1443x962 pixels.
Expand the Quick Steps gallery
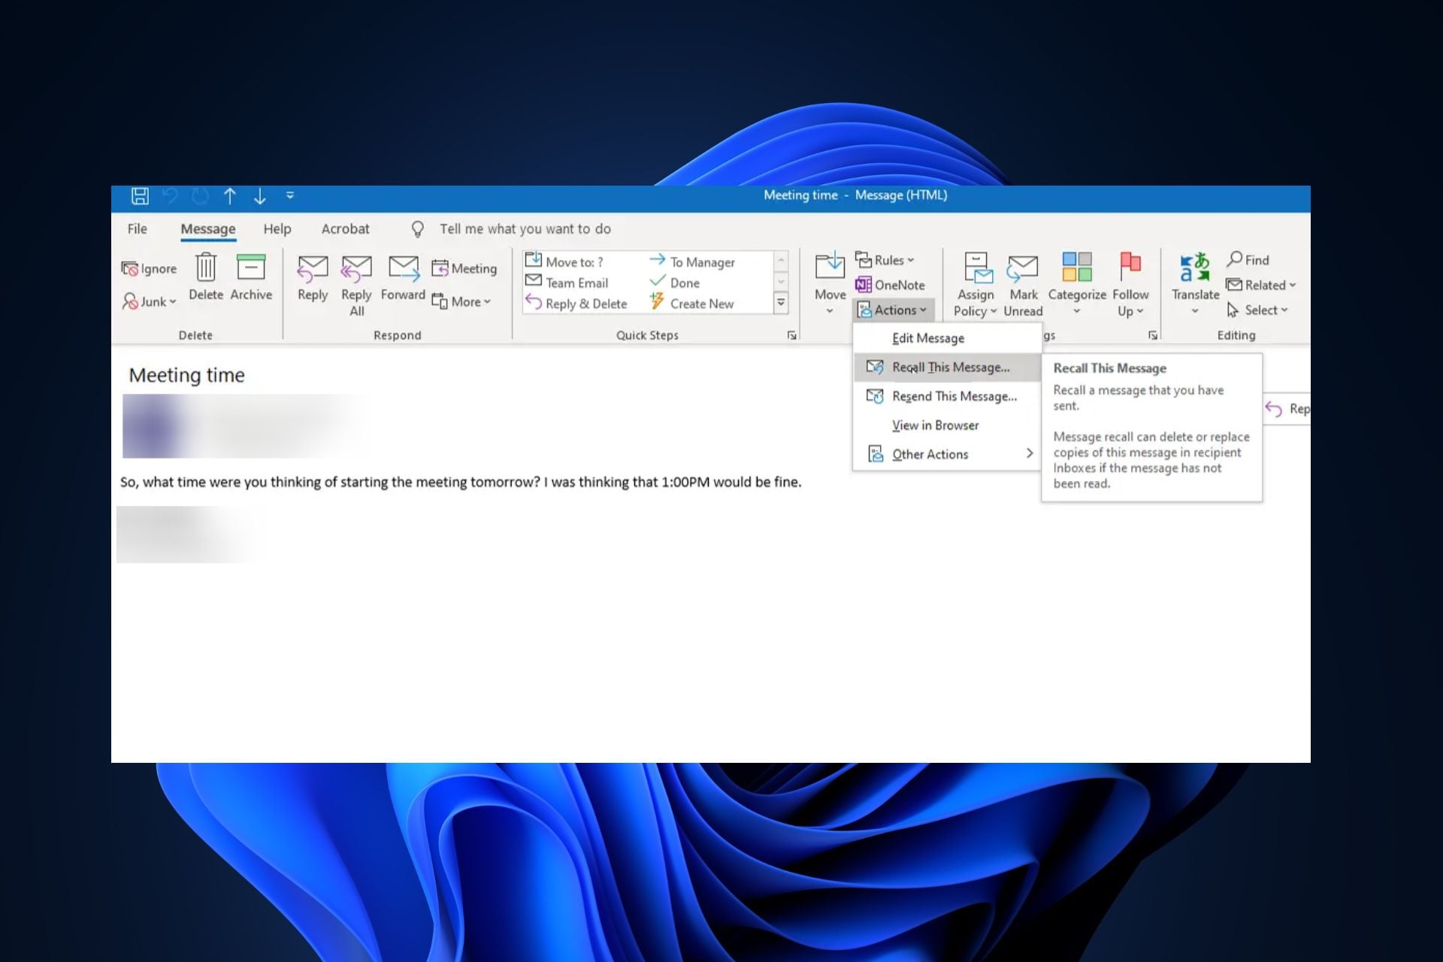[781, 303]
